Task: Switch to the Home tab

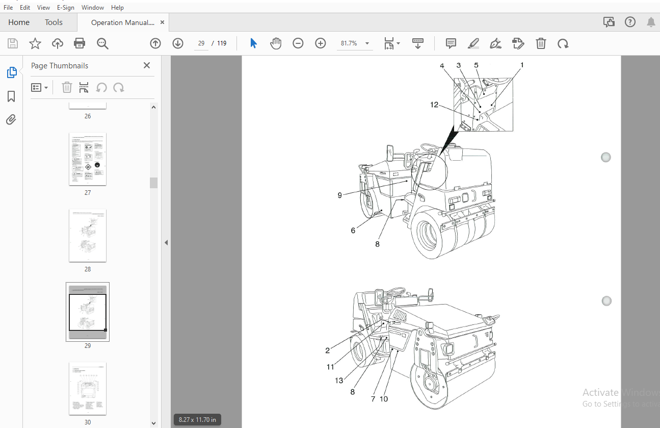Action: pos(19,22)
